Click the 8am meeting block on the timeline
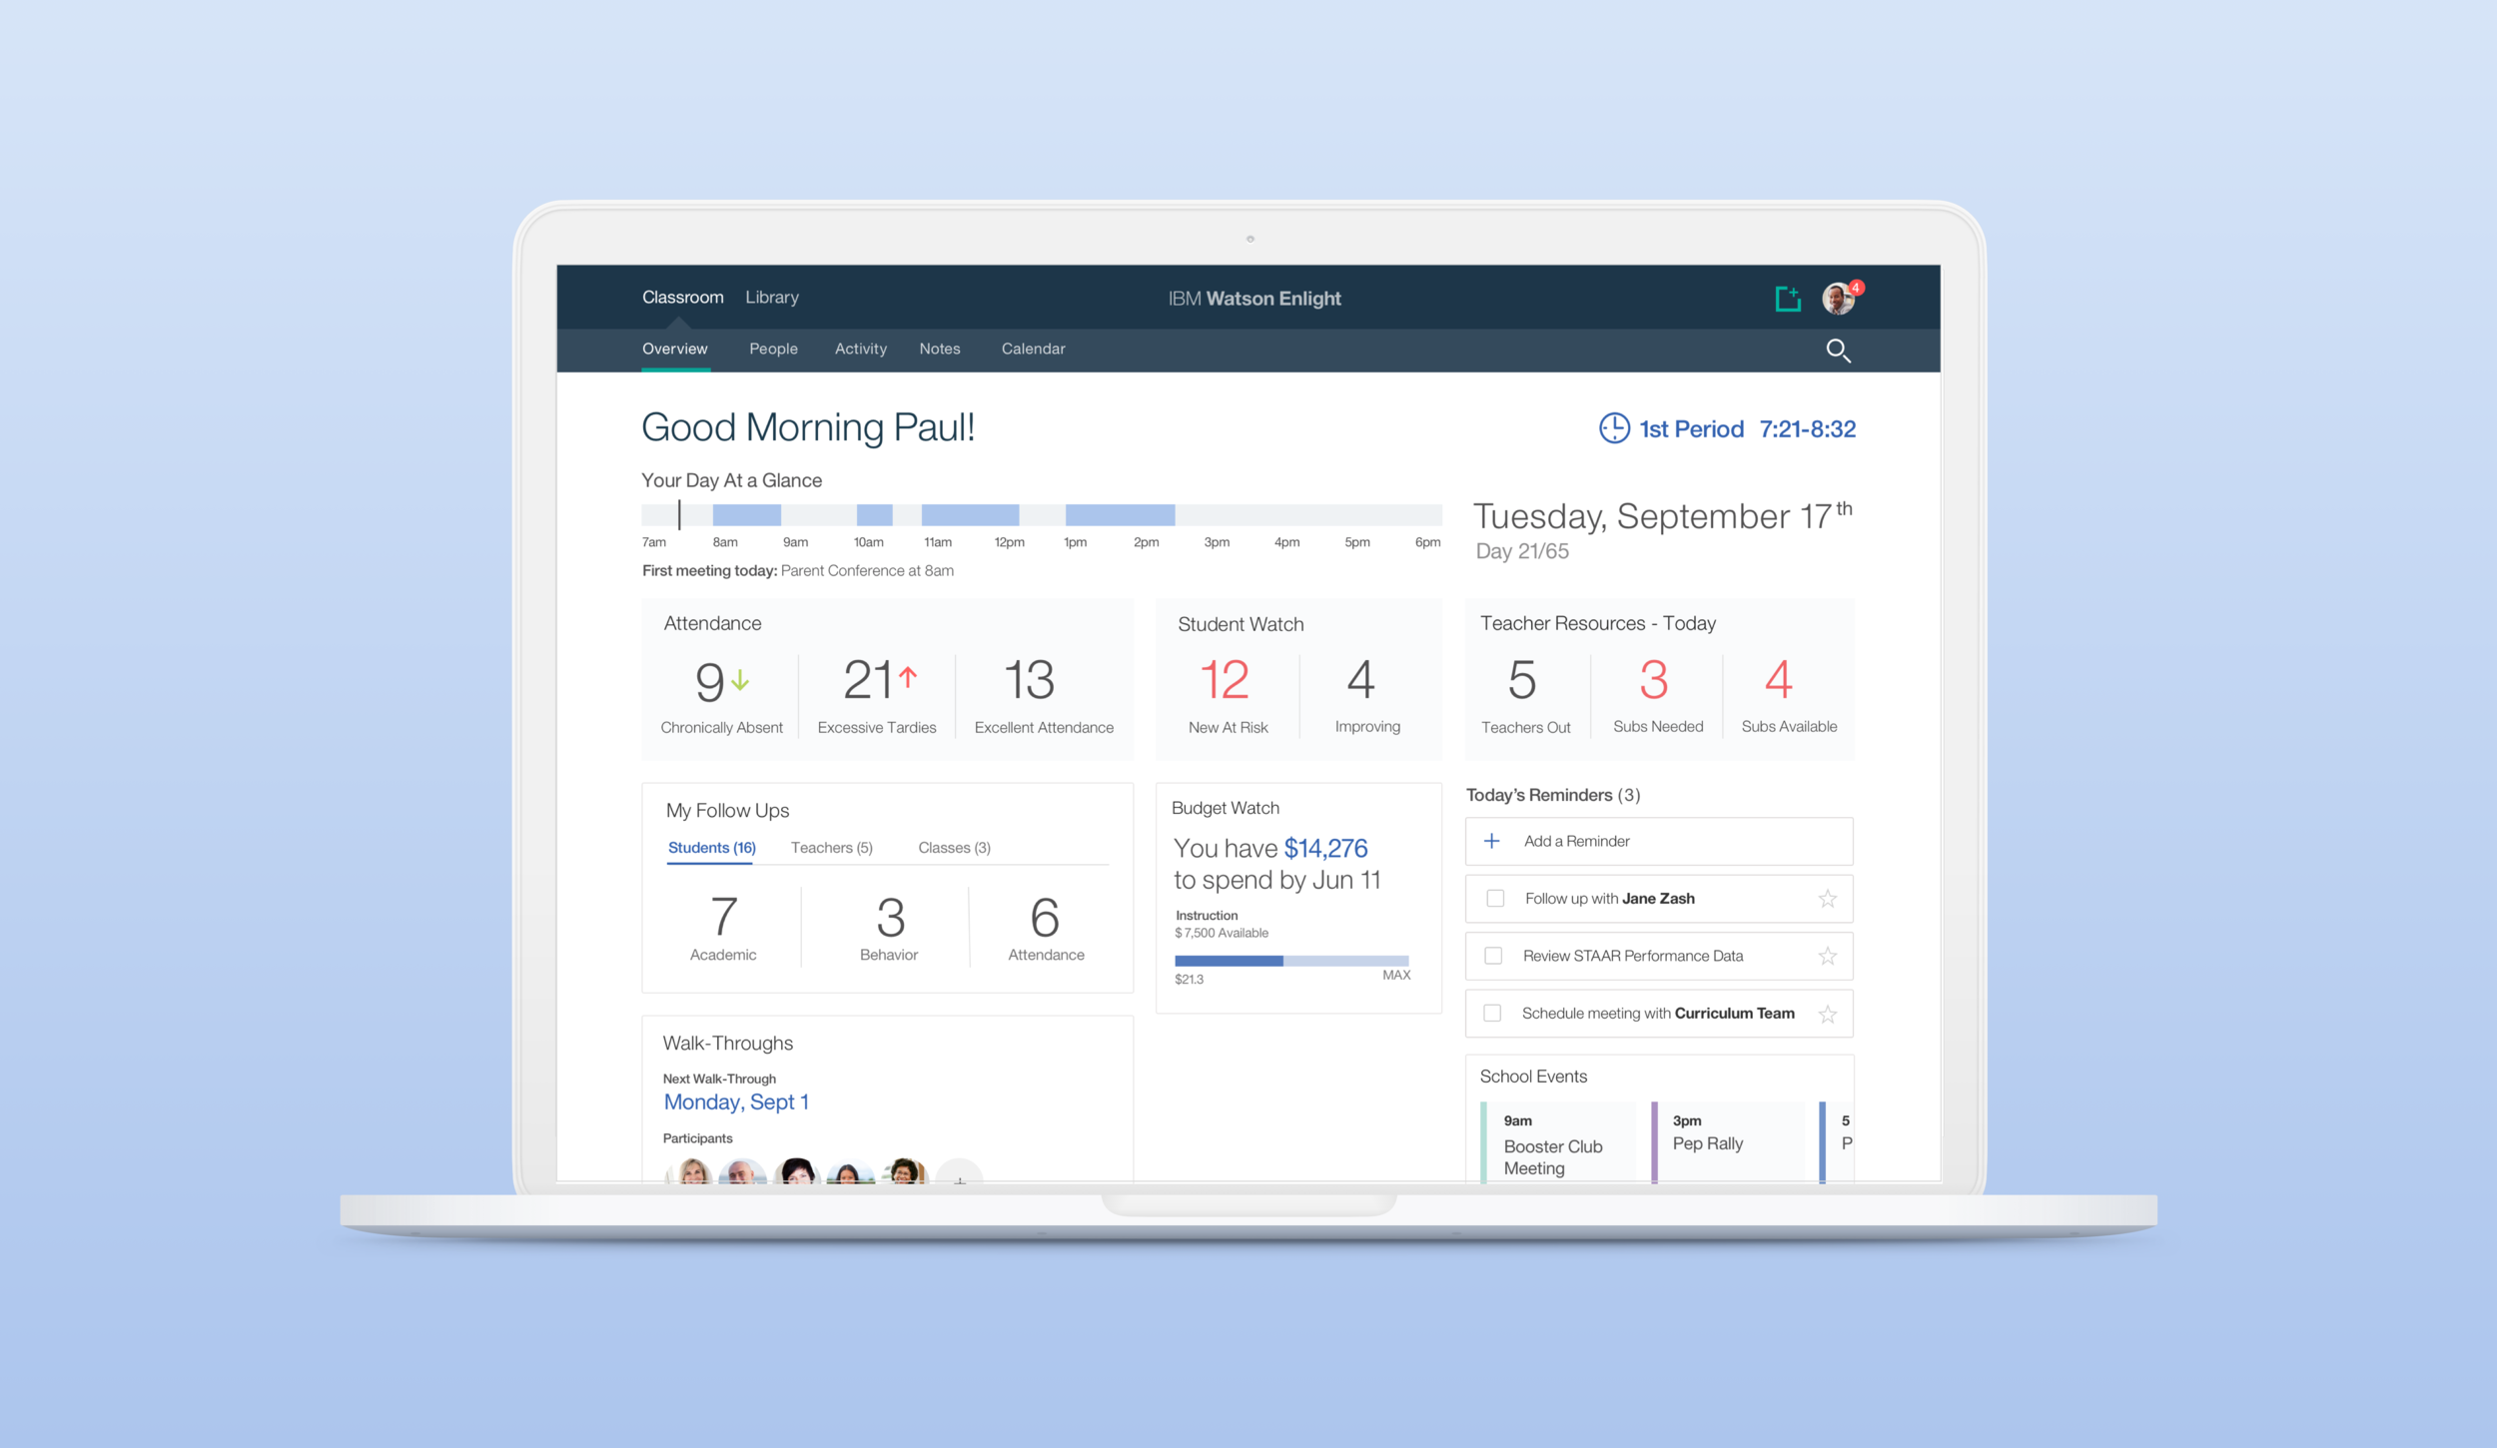The image size is (2497, 1448). [746, 515]
